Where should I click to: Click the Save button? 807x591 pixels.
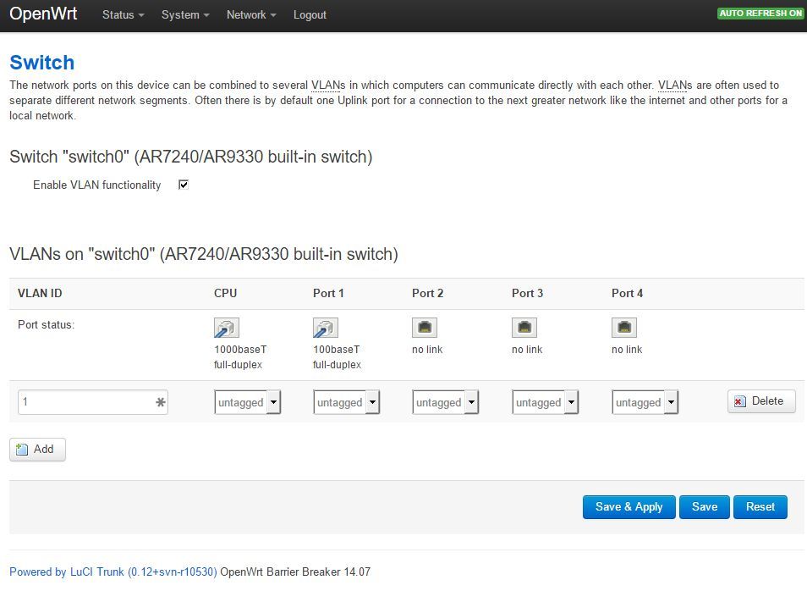(704, 507)
